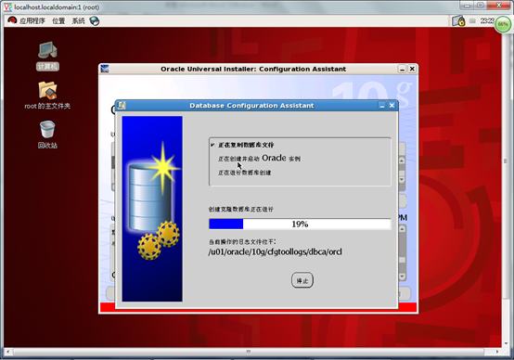Click the Red Hat logo icon in panel
514x360 pixels.
(x=12, y=20)
